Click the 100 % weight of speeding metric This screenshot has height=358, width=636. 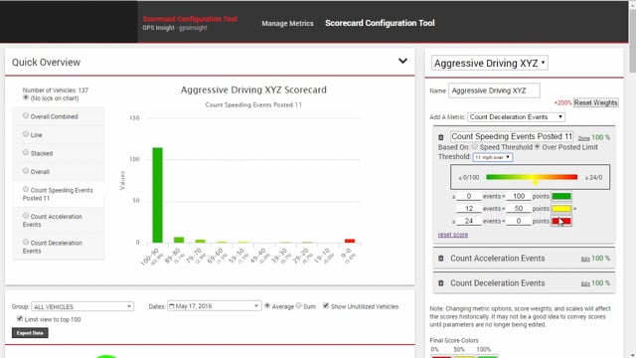[x=600, y=137]
